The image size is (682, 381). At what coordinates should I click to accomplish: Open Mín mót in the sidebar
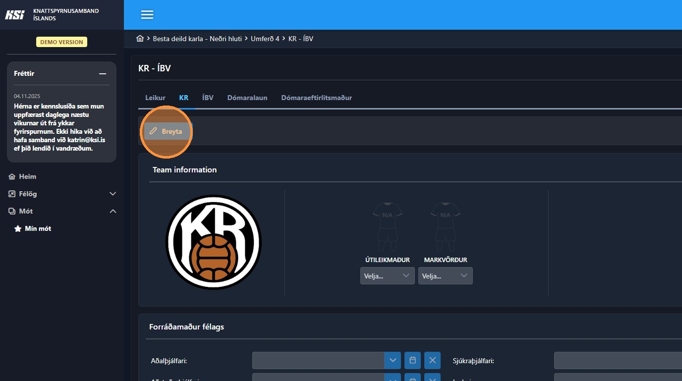pyautogui.click(x=33, y=228)
